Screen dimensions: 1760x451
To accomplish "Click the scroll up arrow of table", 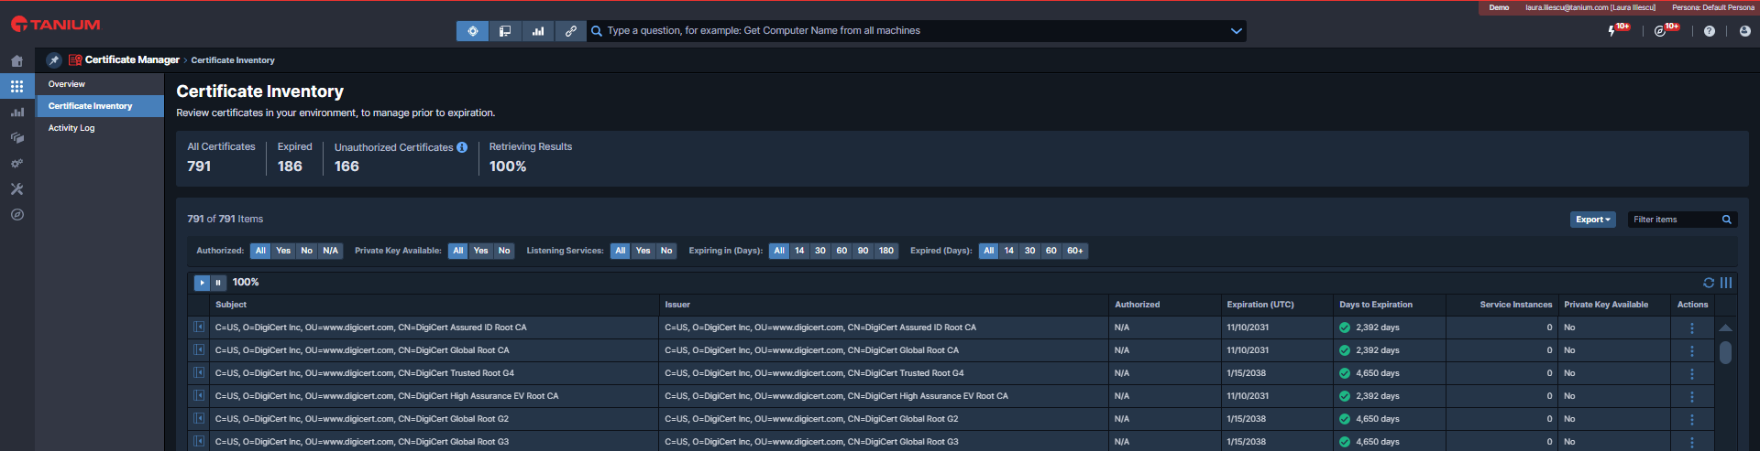I will [1725, 328].
